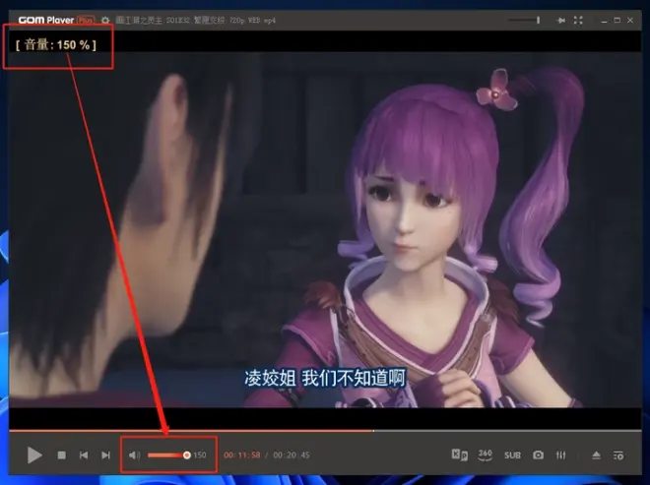Open a file with the eject icon
The height and width of the screenshot is (485, 650).
(596, 455)
